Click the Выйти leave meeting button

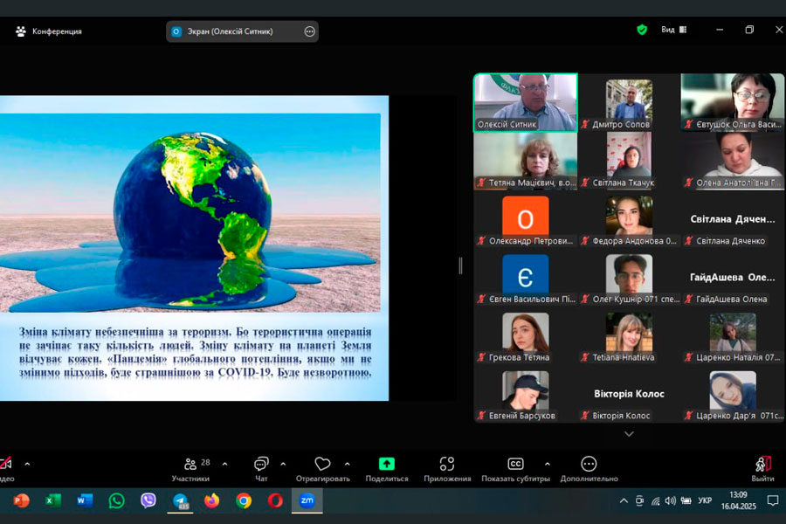[x=762, y=467]
